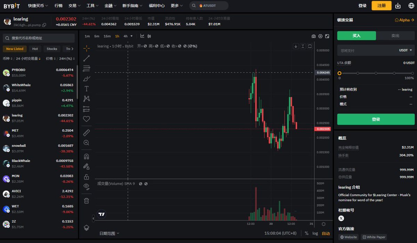Open the 交易 dropdown menu
Viewport: 417px width, 243px height.
[74, 6]
